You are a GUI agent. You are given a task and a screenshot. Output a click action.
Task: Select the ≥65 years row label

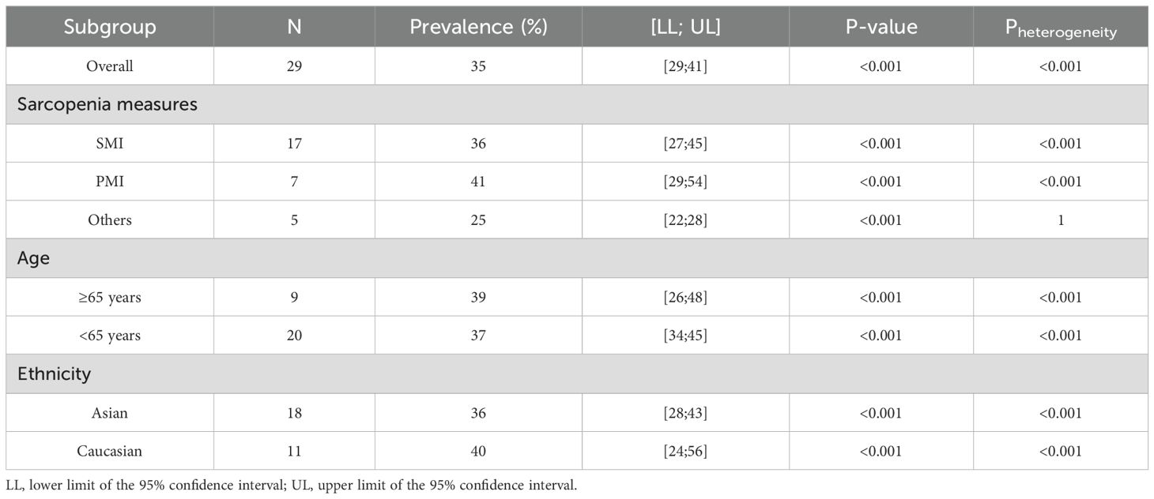coord(110,298)
